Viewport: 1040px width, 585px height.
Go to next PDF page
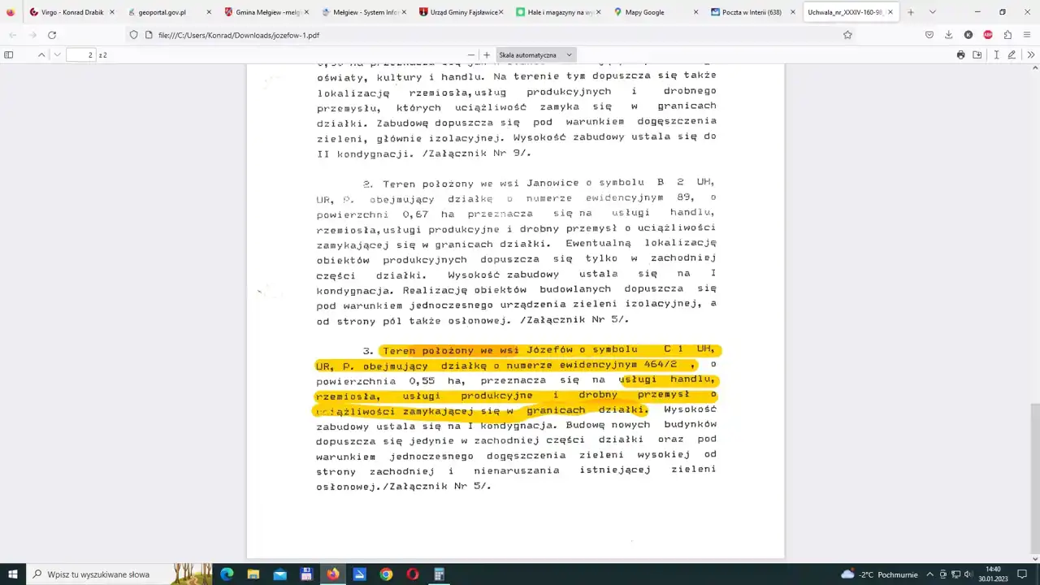(x=57, y=54)
